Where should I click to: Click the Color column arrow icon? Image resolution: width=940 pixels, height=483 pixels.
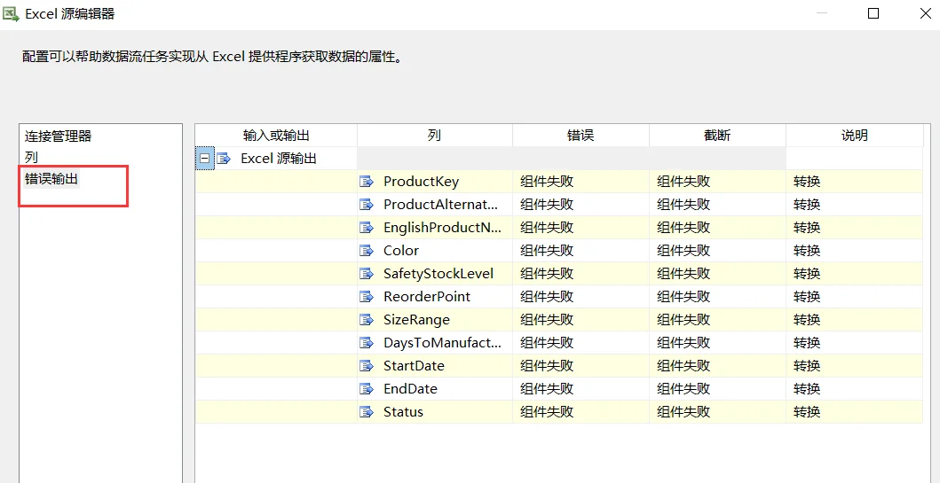(367, 250)
